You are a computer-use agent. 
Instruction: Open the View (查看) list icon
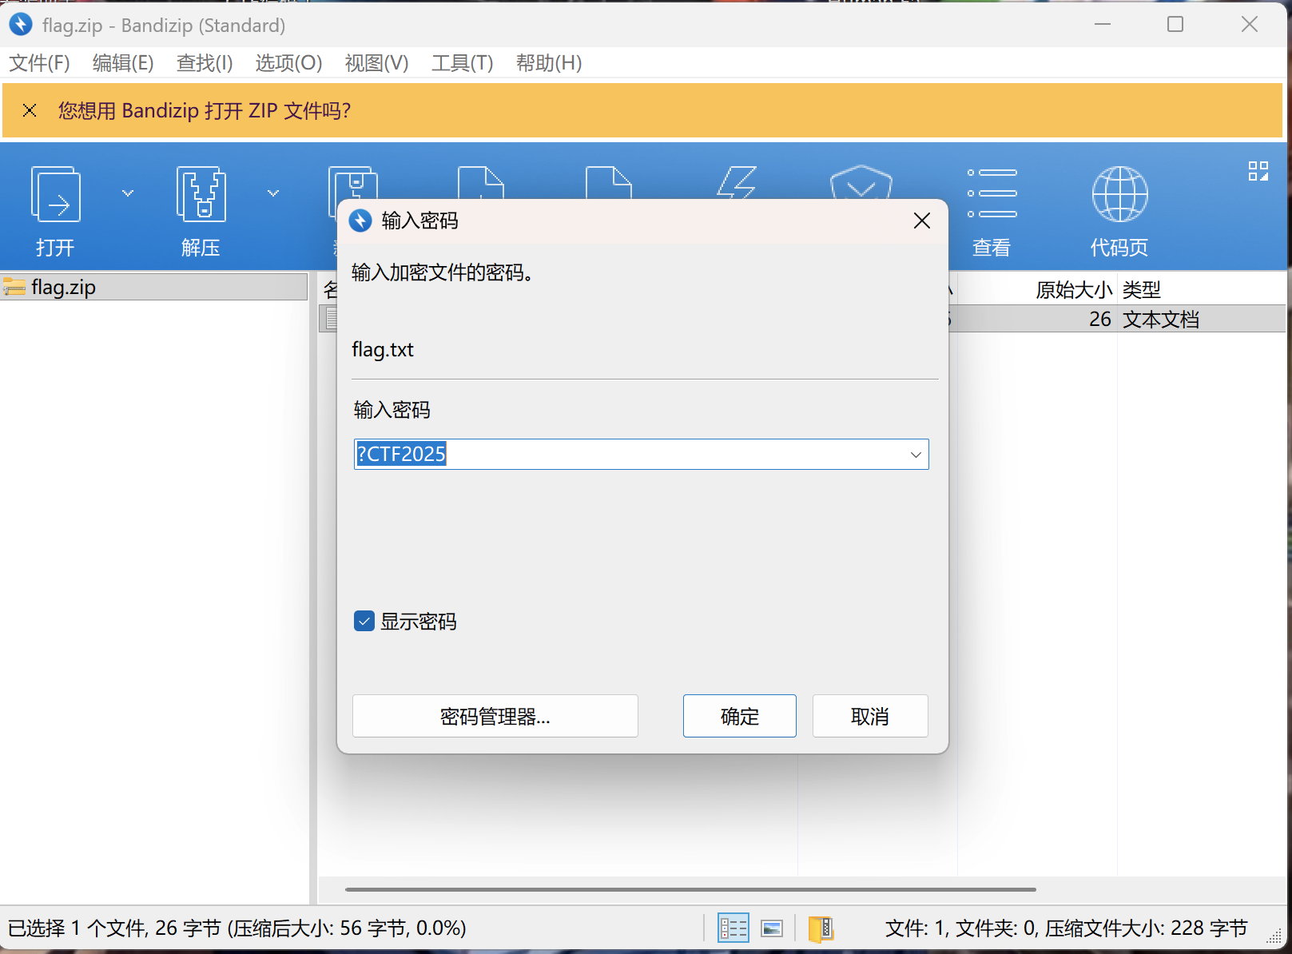coord(992,193)
